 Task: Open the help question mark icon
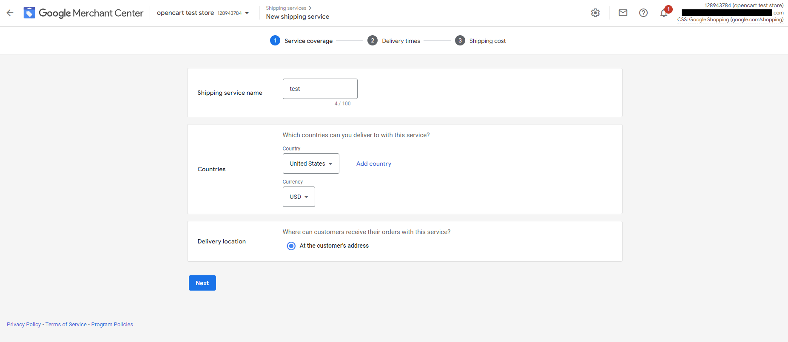tap(643, 13)
